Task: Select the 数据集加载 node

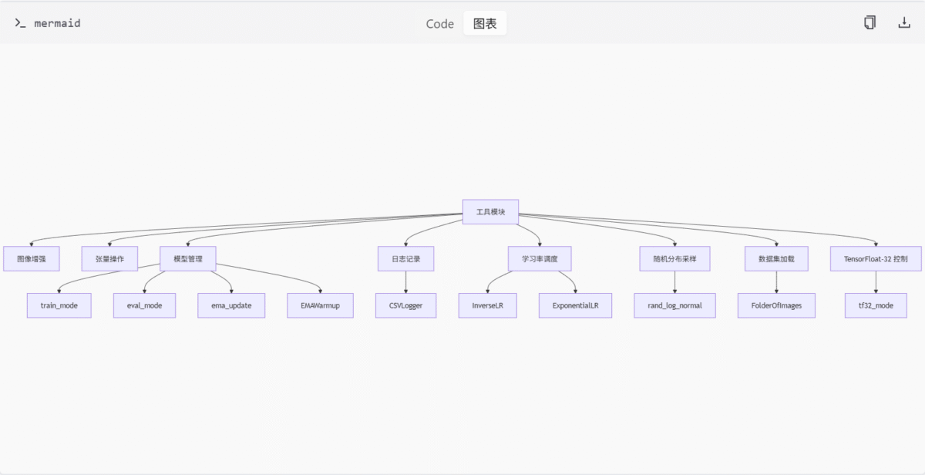Action: [x=776, y=259]
